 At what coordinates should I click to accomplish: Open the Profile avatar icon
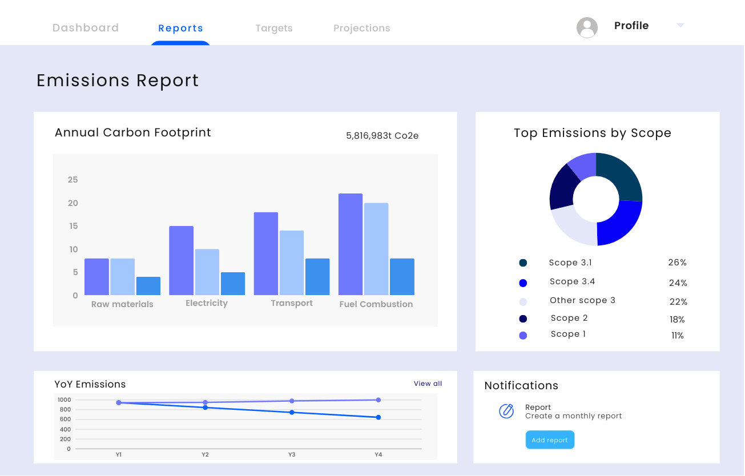(x=587, y=27)
